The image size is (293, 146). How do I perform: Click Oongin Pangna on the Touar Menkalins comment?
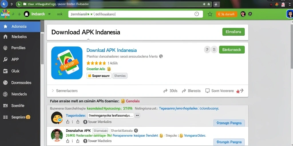point(229,123)
